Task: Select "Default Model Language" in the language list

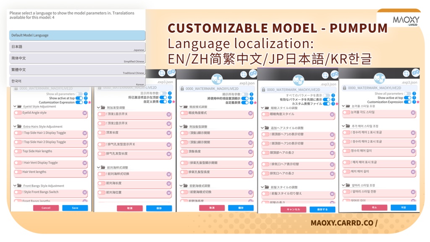Action: (x=77, y=35)
